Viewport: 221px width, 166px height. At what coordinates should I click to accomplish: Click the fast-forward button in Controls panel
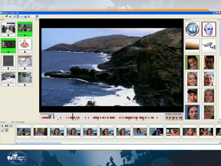click(x=7, y=126)
